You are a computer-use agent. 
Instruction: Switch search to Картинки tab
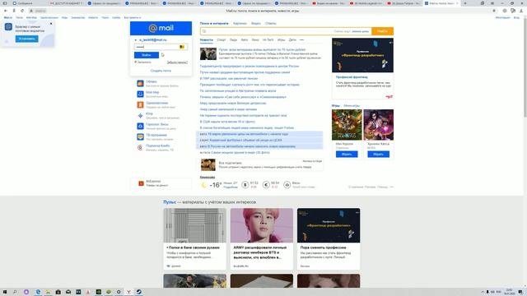tap(240, 24)
